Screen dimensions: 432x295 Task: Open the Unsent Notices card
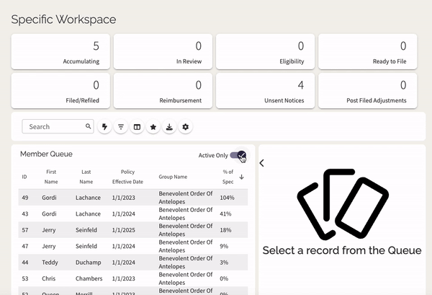coord(265,91)
